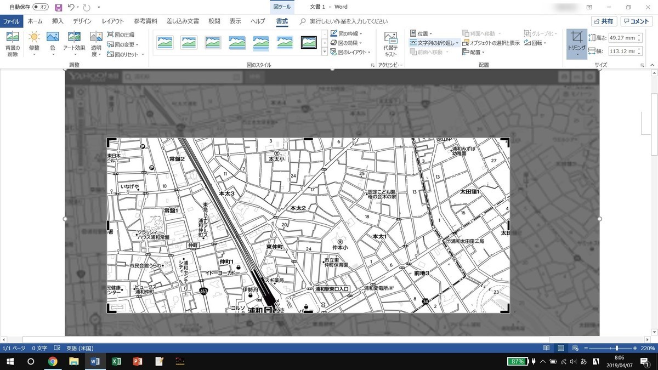Click the 幅 width input field

625,51
